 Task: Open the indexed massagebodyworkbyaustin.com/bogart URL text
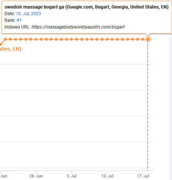pyautogui.click(x=78, y=27)
